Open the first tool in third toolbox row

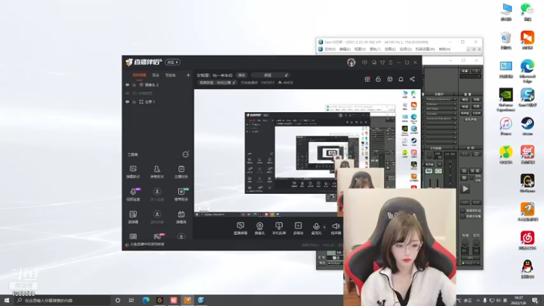(x=133, y=217)
